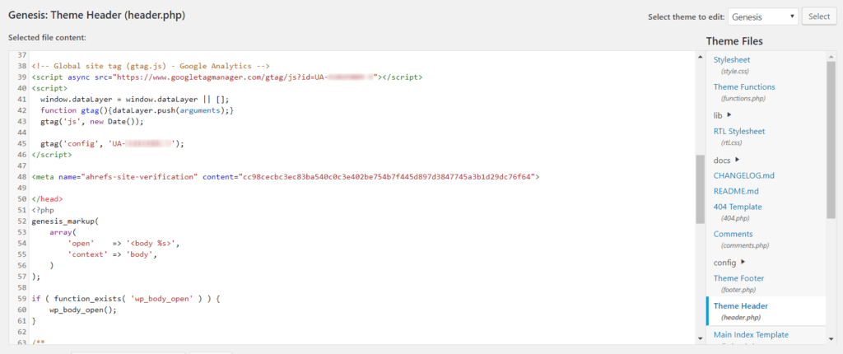Open the Main Index Template file

click(x=751, y=334)
